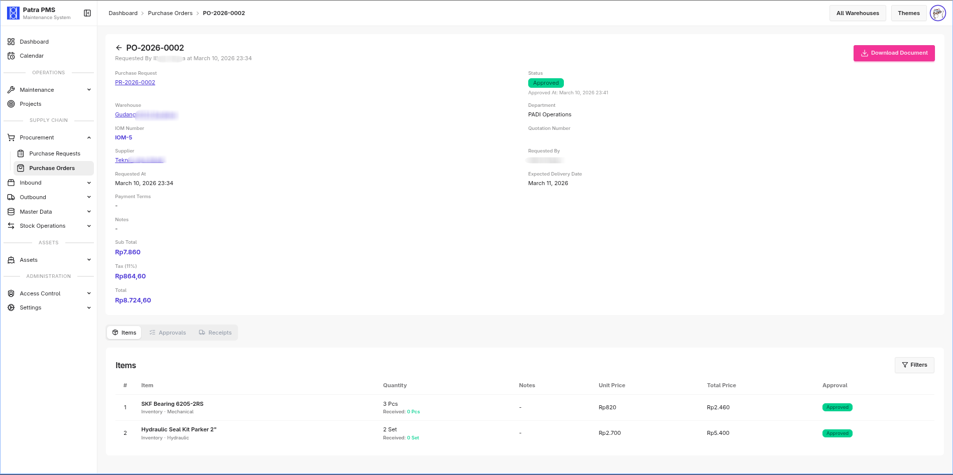The image size is (953, 475).
Task: Go to Purchase Orders in breadcrumb
Action: coord(170,13)
